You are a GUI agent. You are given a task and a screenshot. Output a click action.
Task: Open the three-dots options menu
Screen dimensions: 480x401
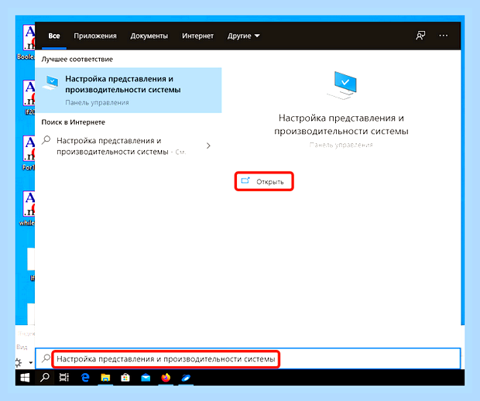(x=444, y=36)
